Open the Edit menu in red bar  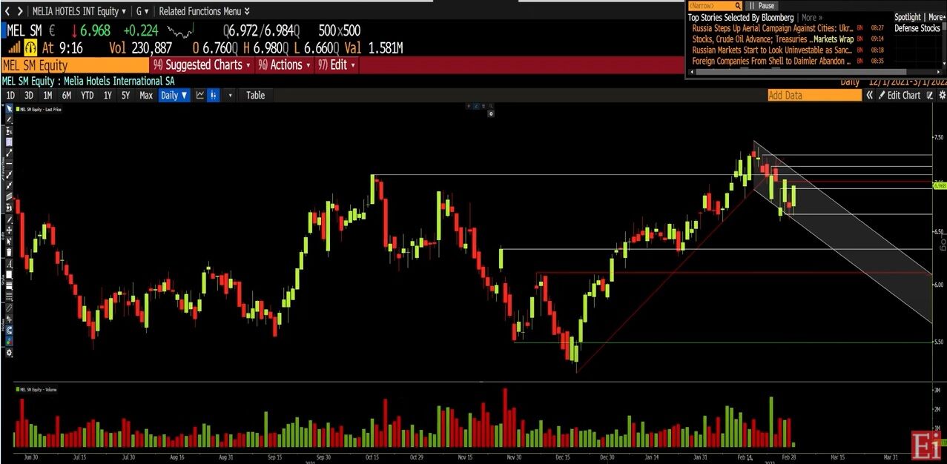(336, 64)
